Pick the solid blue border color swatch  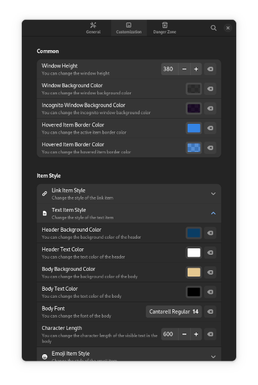[194, 128]
